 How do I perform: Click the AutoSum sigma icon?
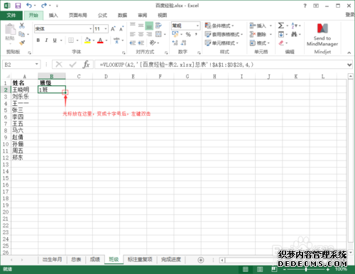[281, 26]
